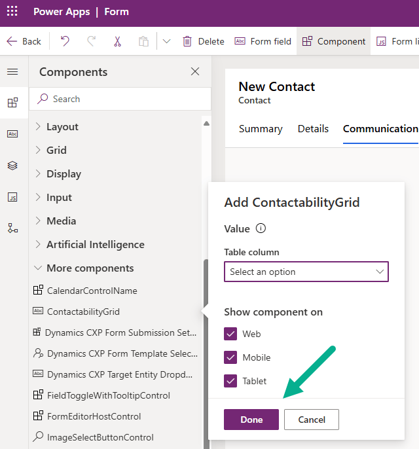Open the Tree view layers icon

[12, 166]
